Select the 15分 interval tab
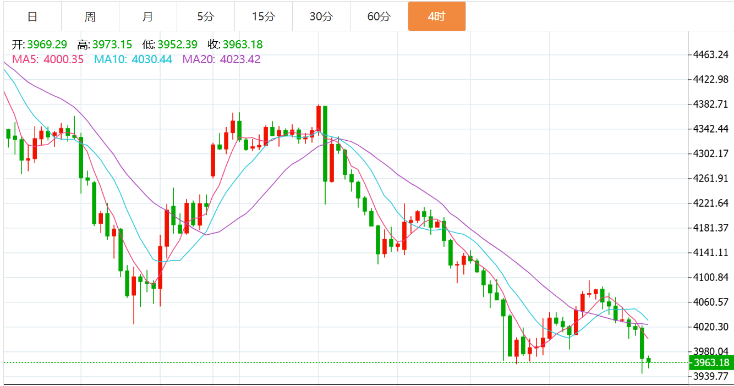 tap(264, 16)
